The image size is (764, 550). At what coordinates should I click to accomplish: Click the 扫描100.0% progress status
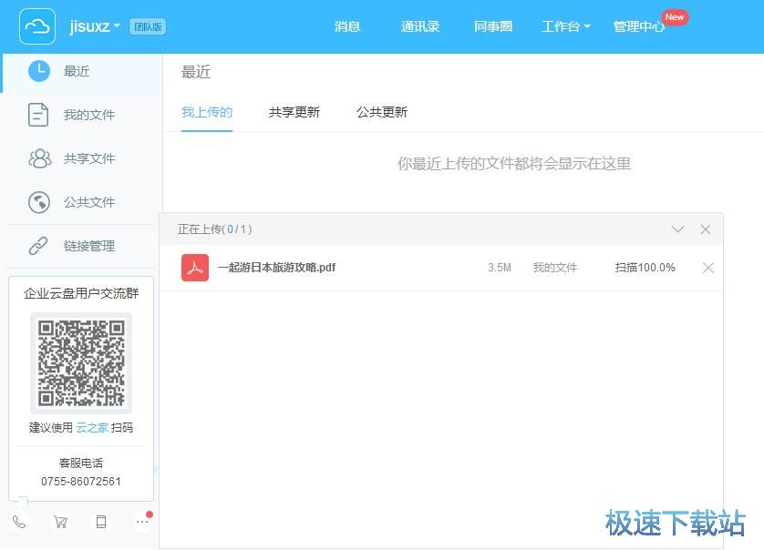tap(645, 268)
